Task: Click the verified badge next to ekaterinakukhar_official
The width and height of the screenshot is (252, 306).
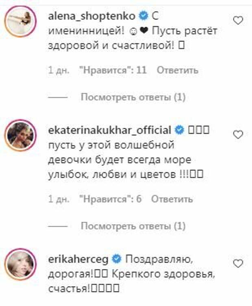Action: point(179,130)
